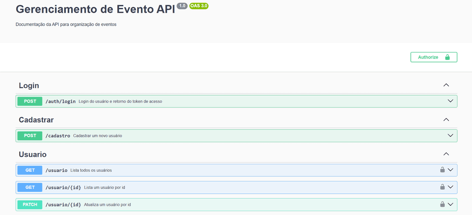Click the POST badge for /auth/login

click(30, 101)
